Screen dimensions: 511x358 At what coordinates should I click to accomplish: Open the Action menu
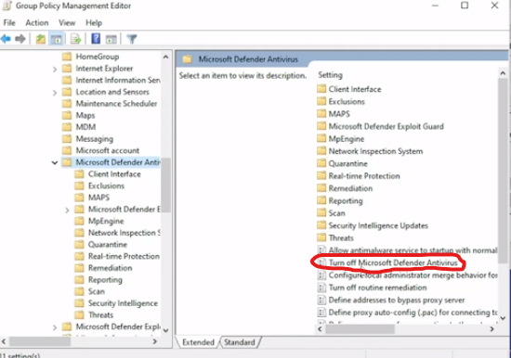click(37, 23)
